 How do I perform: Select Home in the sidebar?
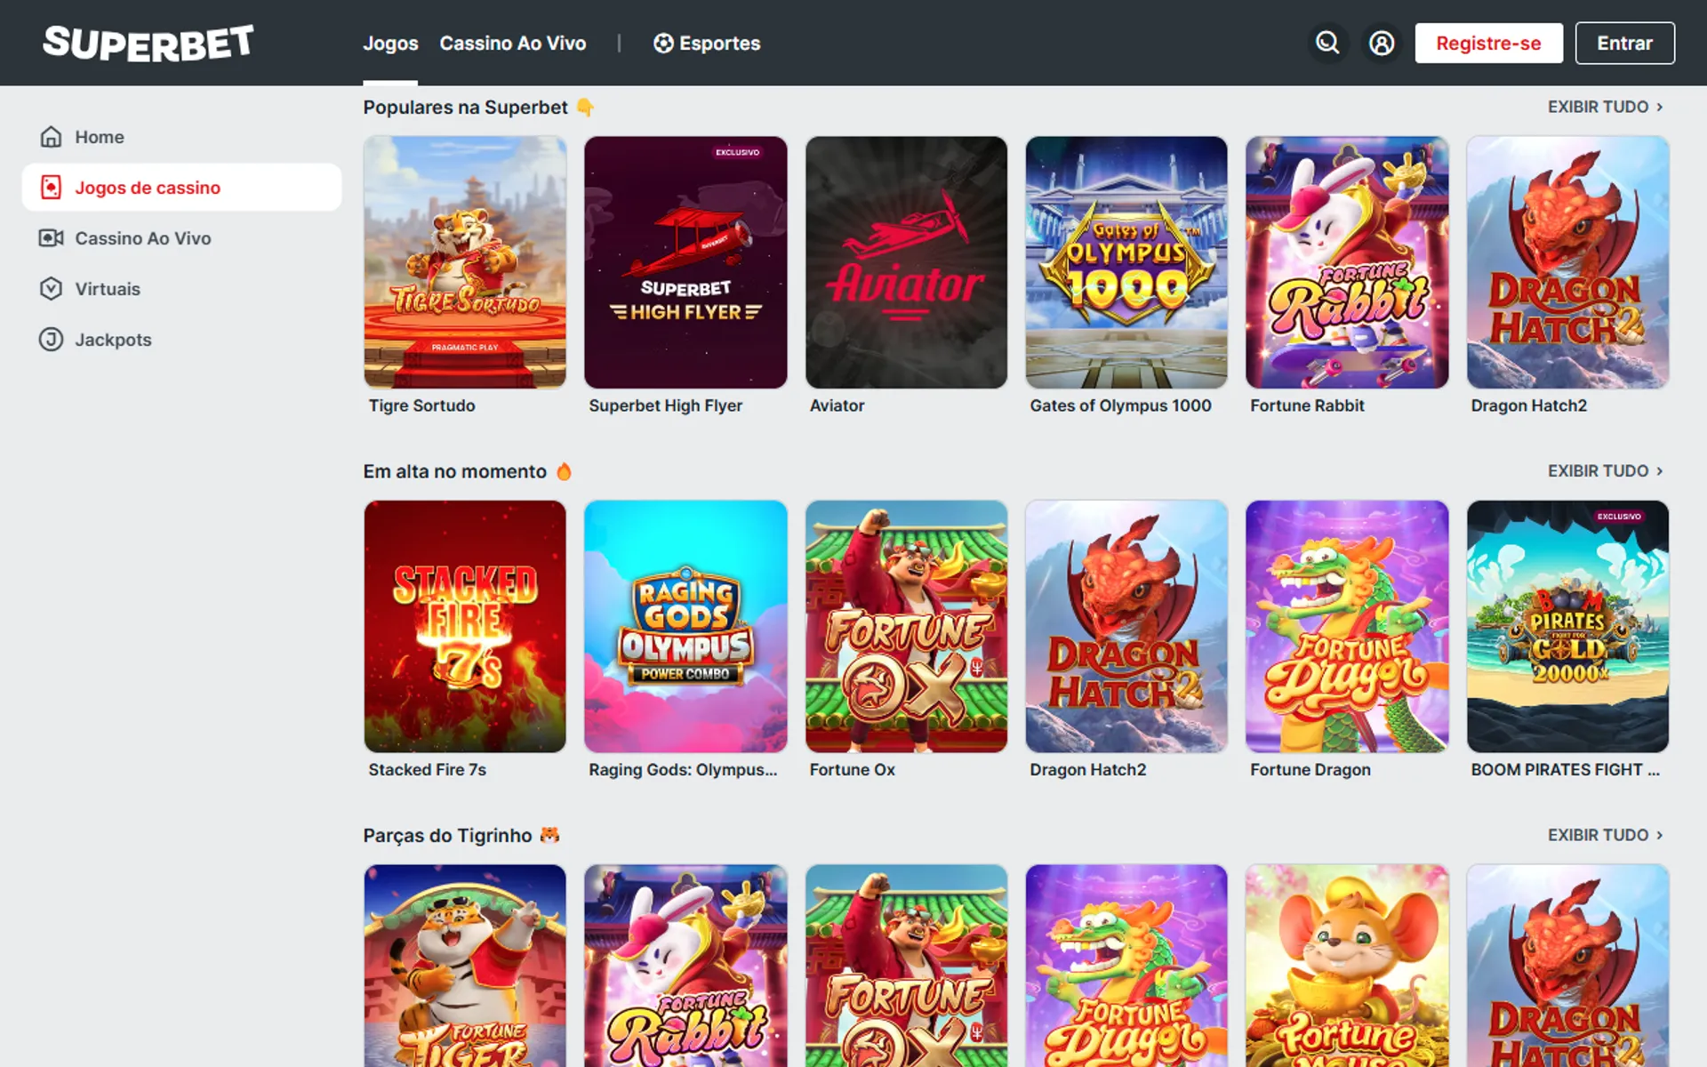tap(181, 137)
